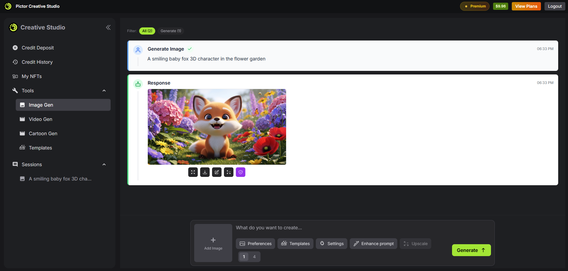
Task: Download the generated fox image
Action: point(205,172)
